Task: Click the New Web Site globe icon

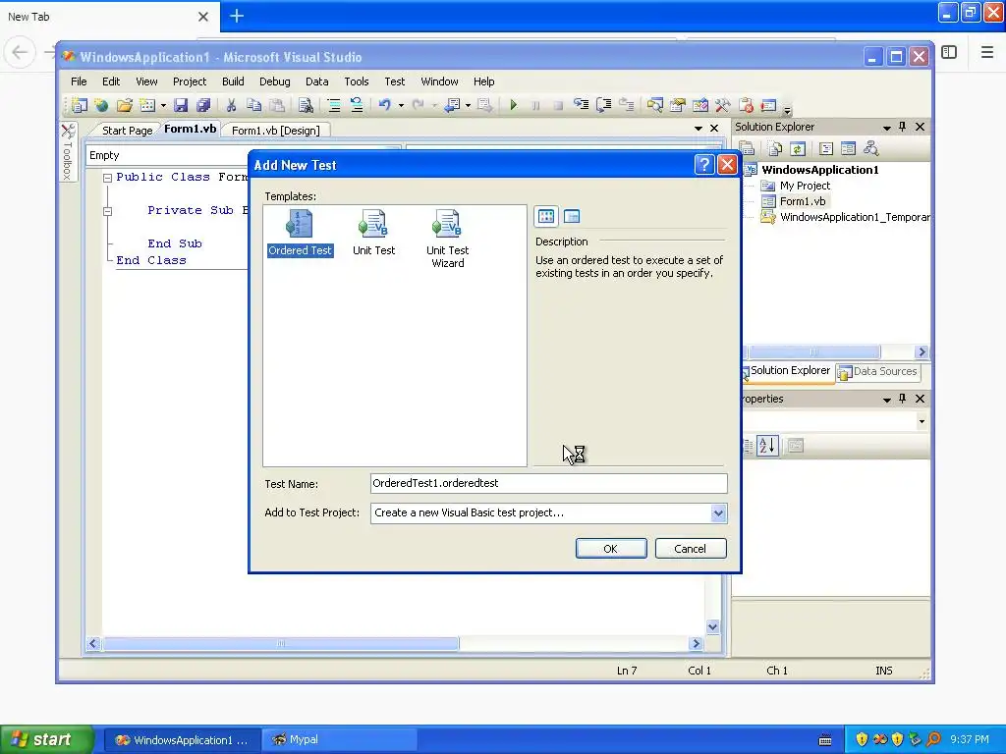Action: 101,105
